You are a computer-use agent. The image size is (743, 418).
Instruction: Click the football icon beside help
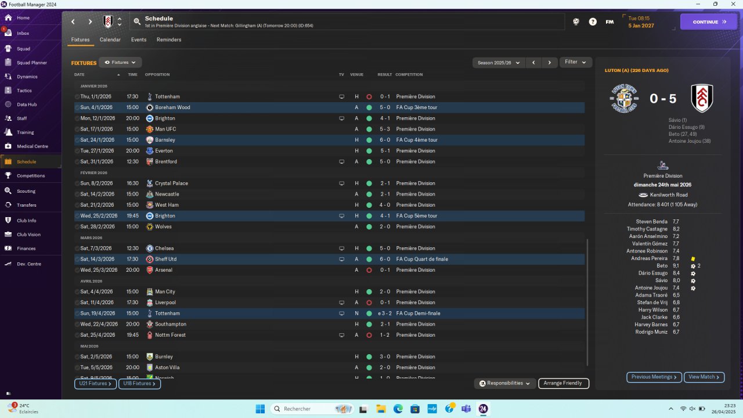point(576,22)
